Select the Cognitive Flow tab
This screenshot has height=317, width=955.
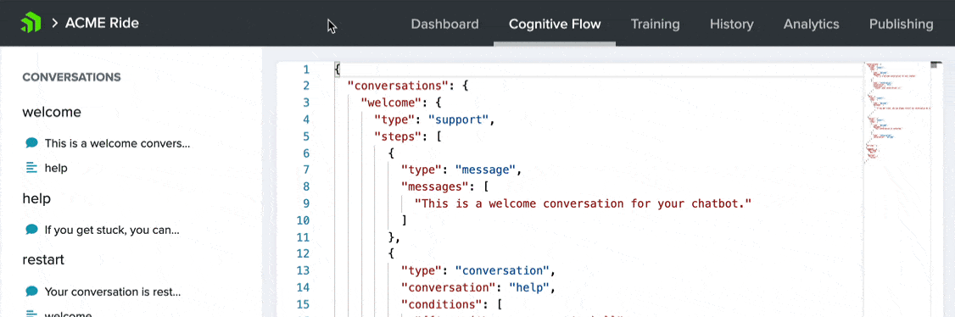click(555, 25)
